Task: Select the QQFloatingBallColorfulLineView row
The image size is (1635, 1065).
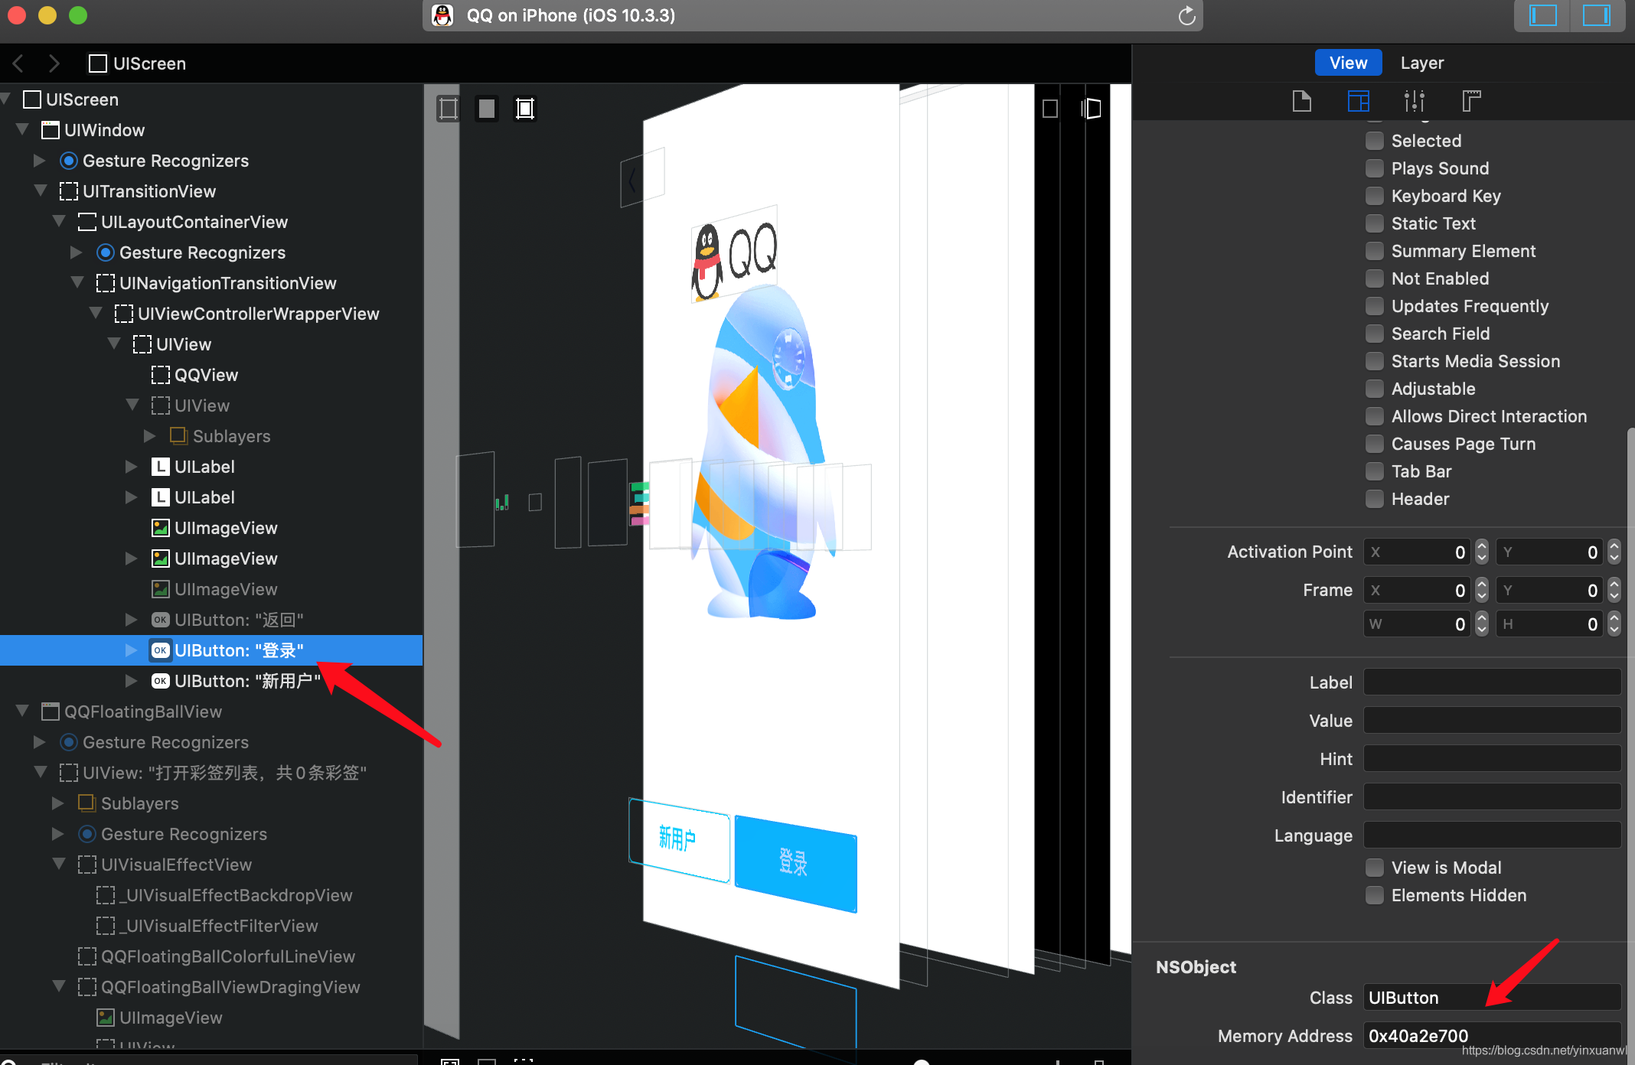Action: pos(211,956)
